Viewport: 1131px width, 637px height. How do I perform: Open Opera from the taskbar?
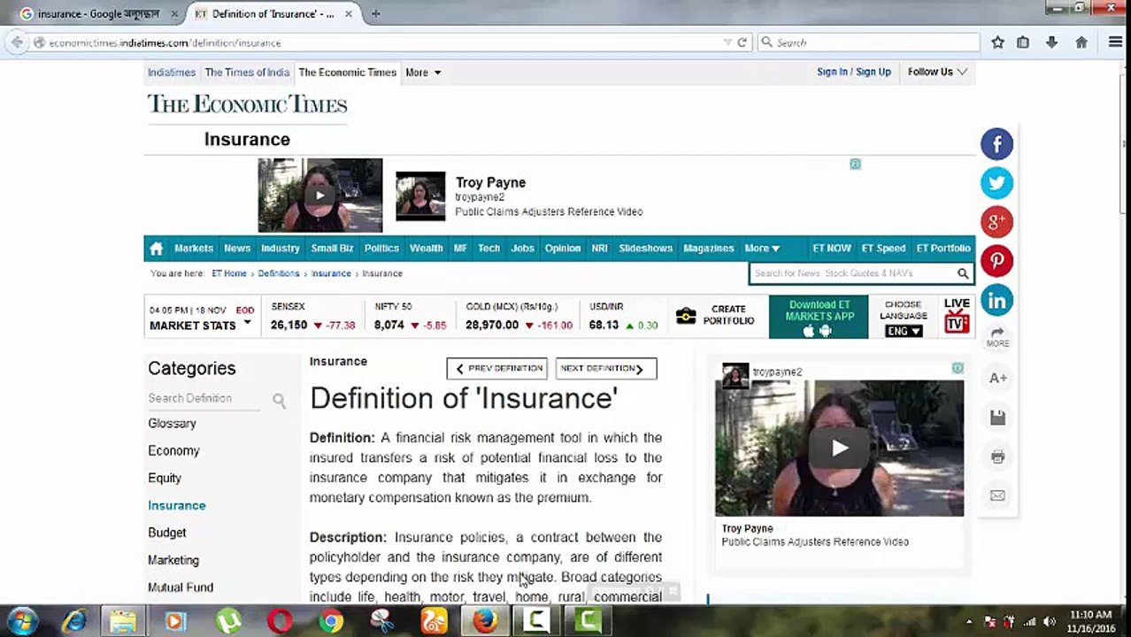tap(280, 622)
